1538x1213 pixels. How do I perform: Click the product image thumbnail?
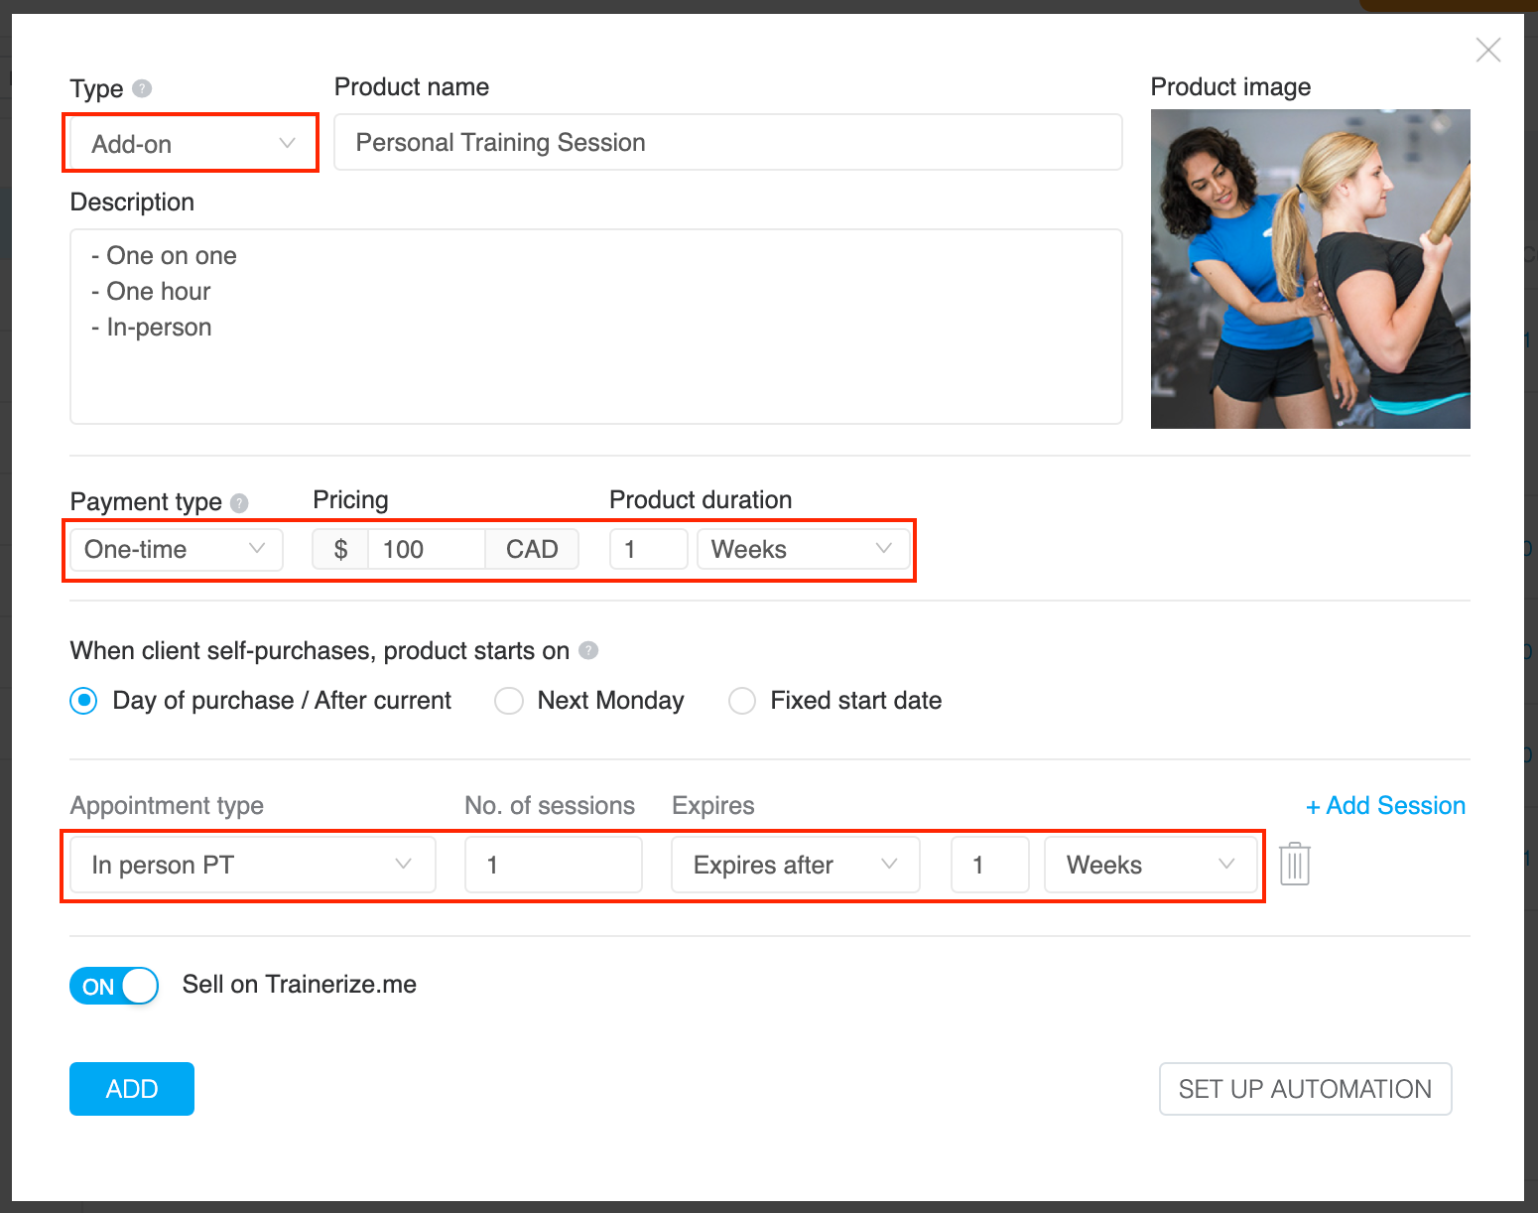point(1310,269)
